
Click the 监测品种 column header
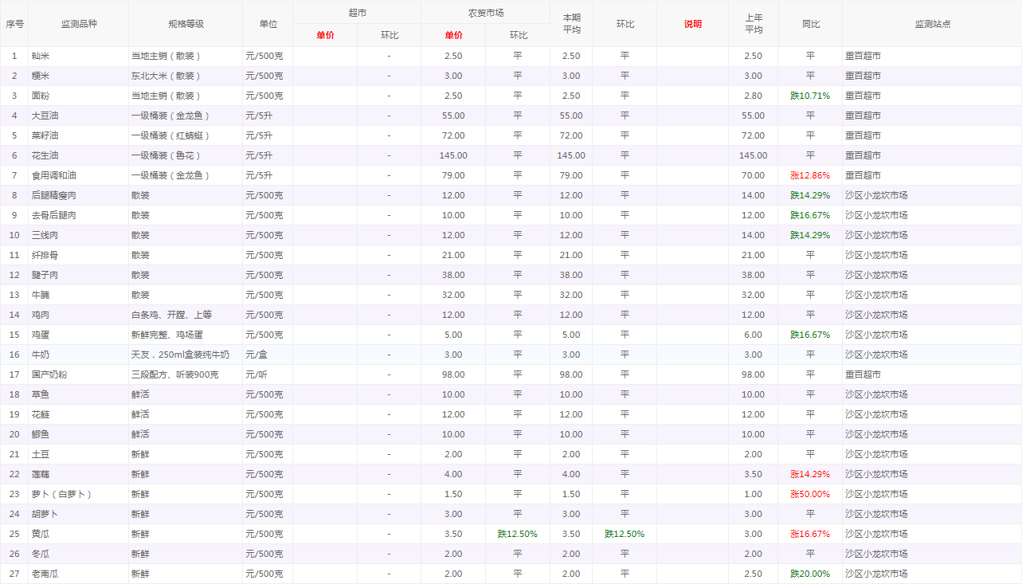point(78,24)
